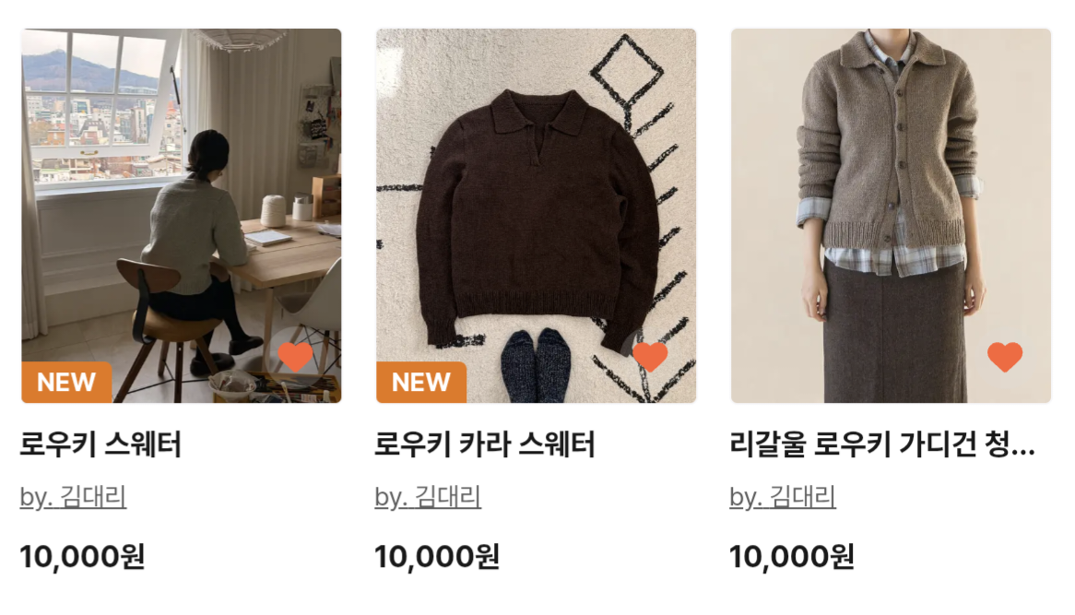Click the 10,000원 price of 로우키 카라 스웨터
Screen dimensions: 1075x615
[437, 556]
